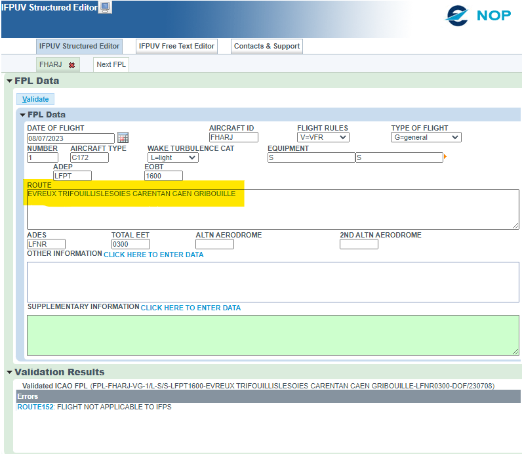Click the ADES field containing LFNR
This screenshot has height=454, width=522.
click(x=46, y=244)
